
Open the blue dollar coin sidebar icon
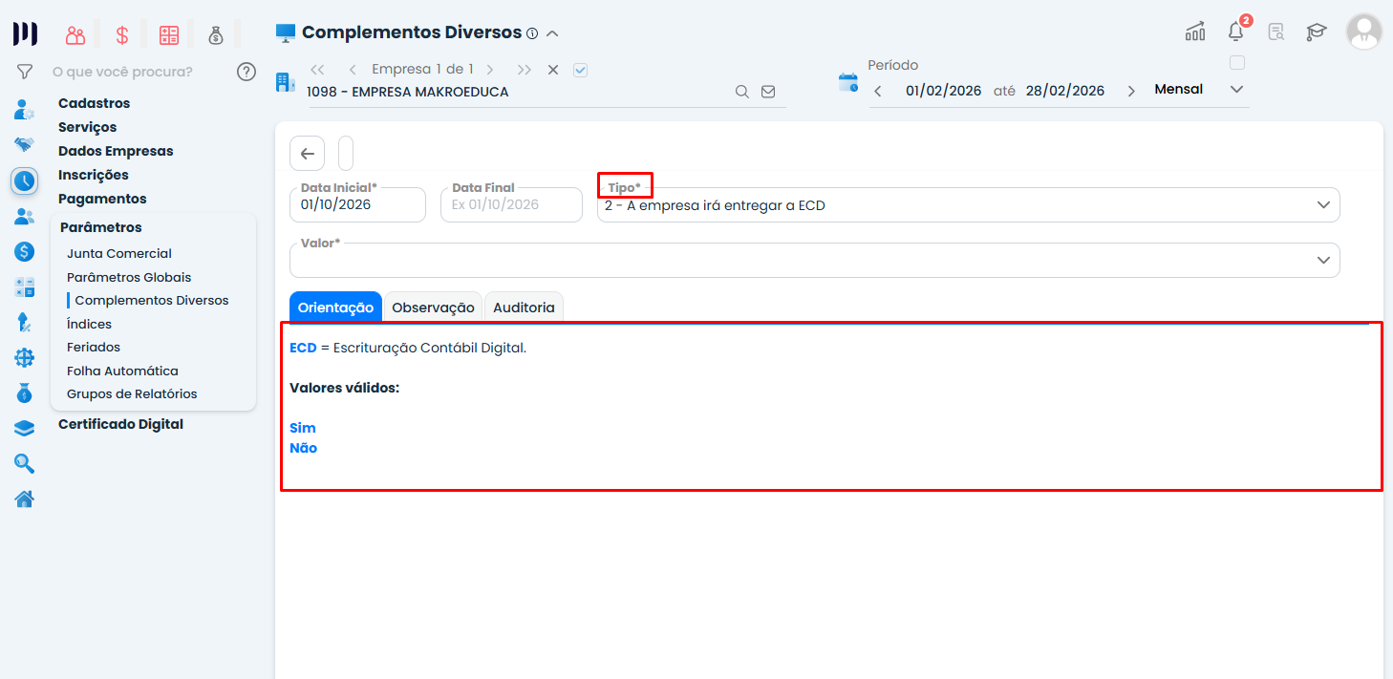click(24, 252)
